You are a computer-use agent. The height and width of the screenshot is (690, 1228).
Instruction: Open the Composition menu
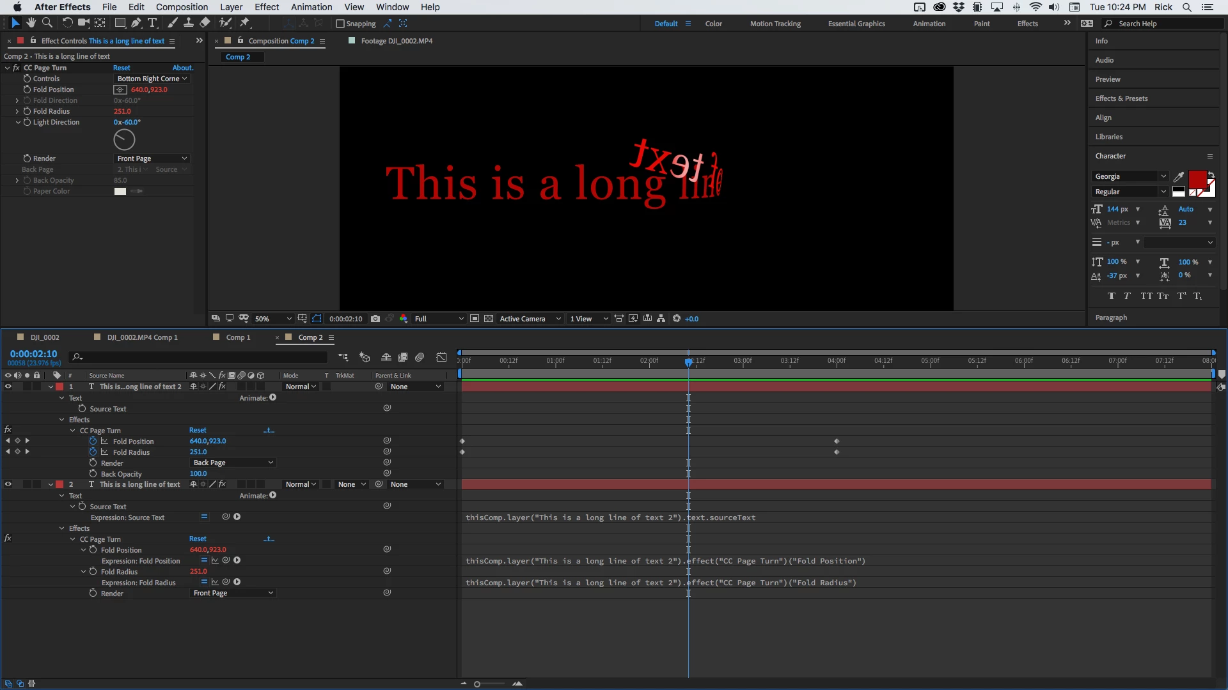[x=182, y=7]
